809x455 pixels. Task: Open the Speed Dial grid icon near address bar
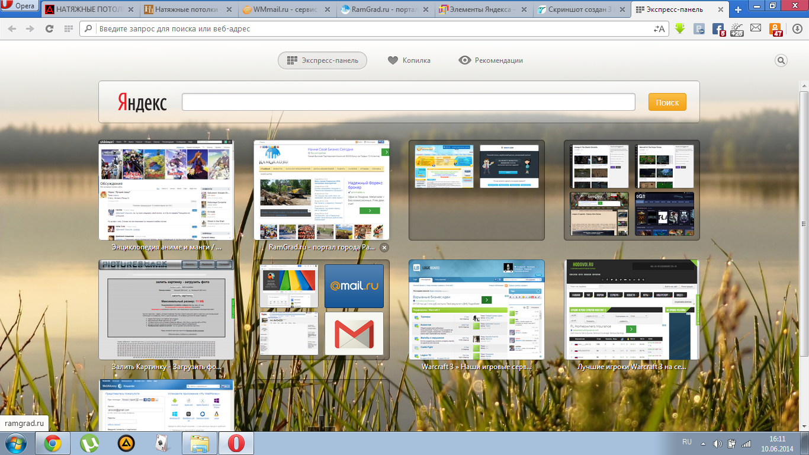68,28
